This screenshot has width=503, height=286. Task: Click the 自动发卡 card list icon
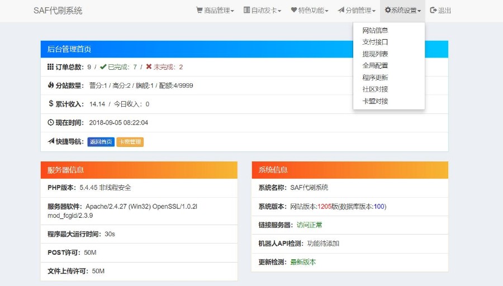click(246, 10)
